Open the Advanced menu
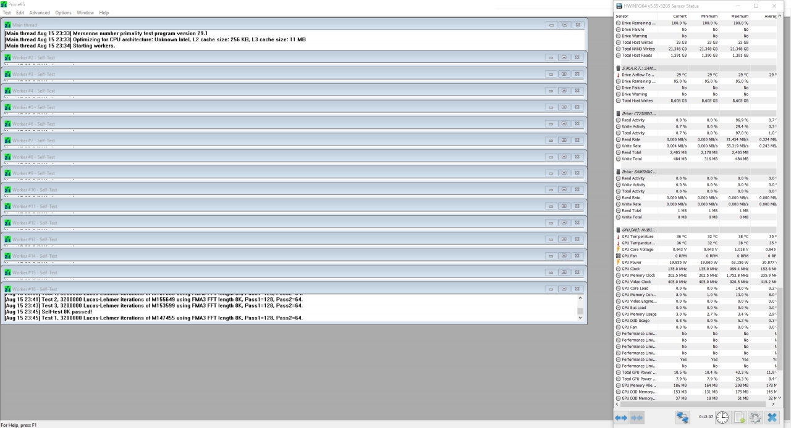This screenshot has width=791, height=428. [40, 12]
